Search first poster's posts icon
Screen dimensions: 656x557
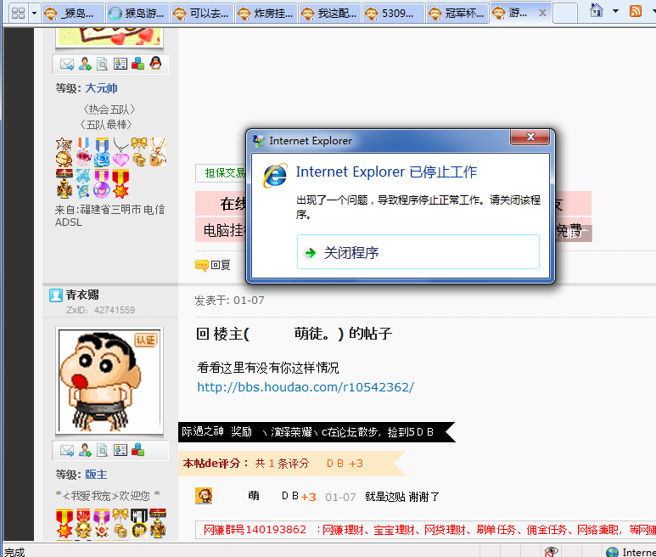[102, 64]
